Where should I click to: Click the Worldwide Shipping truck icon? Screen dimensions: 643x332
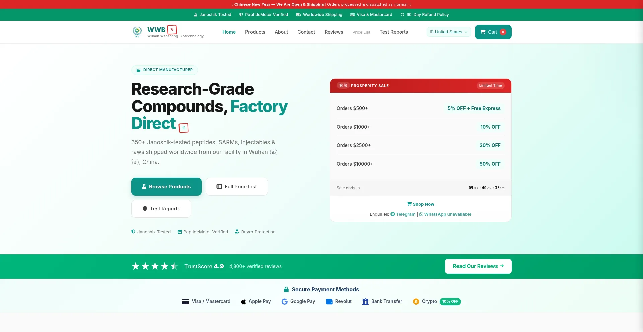click(x=298, y=15)
